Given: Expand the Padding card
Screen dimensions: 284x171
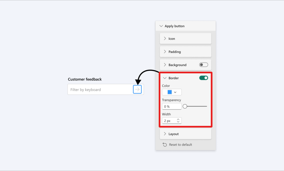Looking at the screenshot, I should [185, 52].
